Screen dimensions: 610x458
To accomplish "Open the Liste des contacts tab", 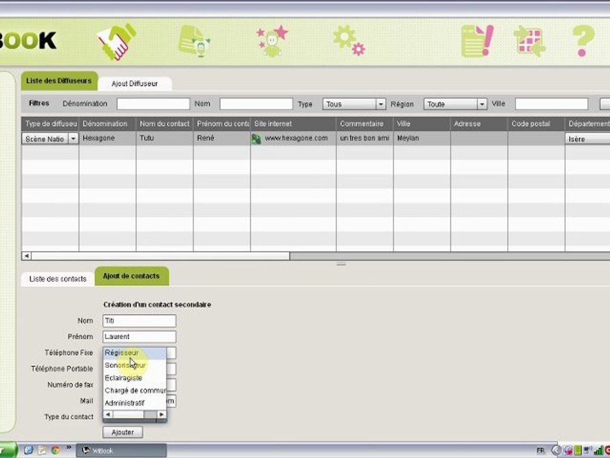I will click(x=58, y=279).
